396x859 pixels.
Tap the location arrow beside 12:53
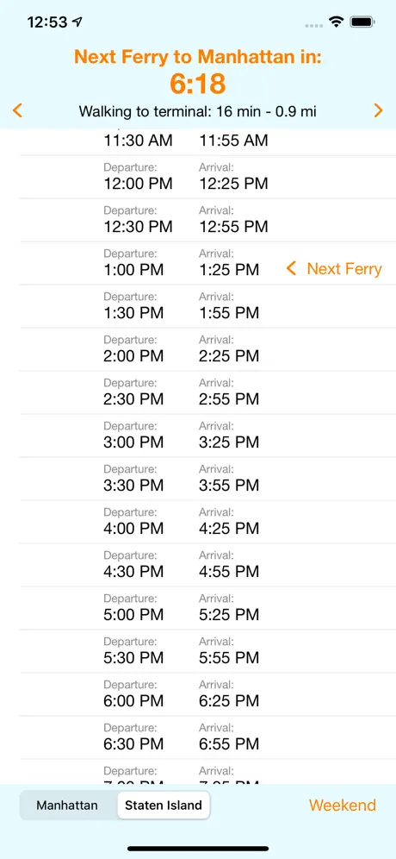point(77,22)
